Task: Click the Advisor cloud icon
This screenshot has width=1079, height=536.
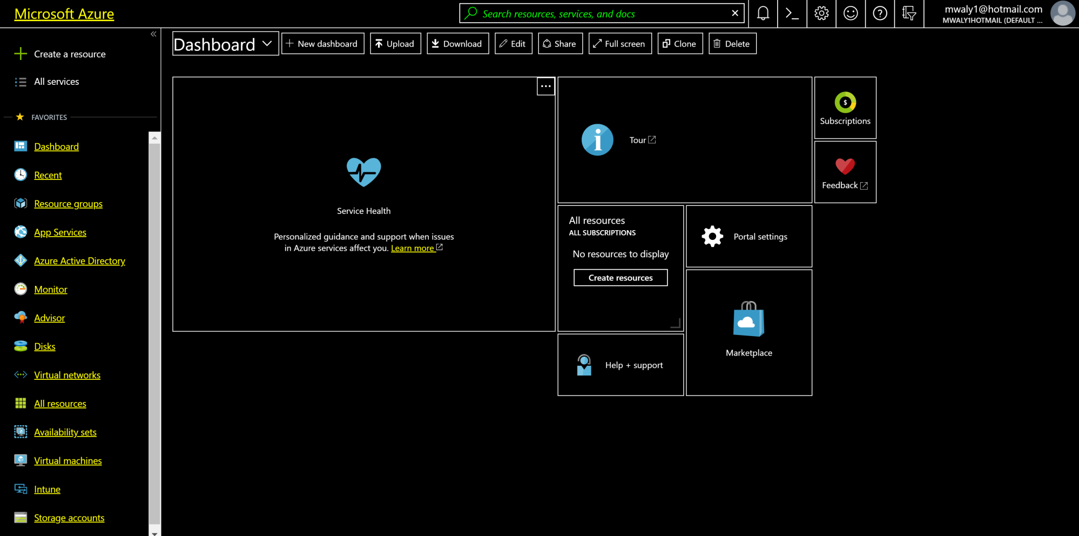Action: tap(21, 318)
